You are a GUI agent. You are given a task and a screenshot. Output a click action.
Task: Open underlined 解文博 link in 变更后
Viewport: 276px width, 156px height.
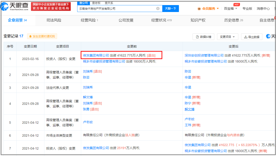pos(190,109)
